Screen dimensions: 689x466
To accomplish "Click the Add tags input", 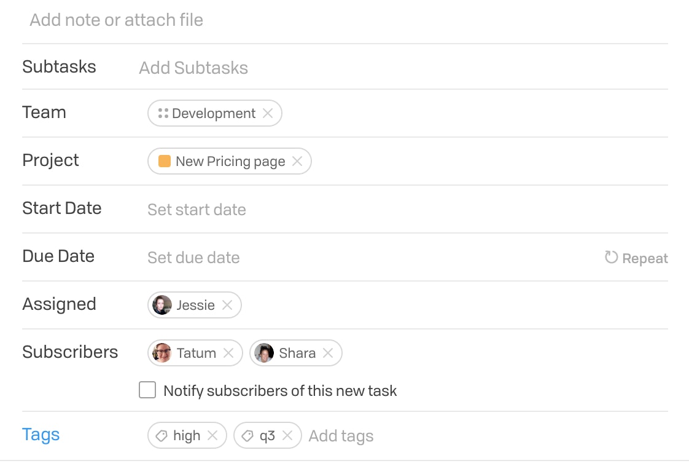I will click(341, 436).
